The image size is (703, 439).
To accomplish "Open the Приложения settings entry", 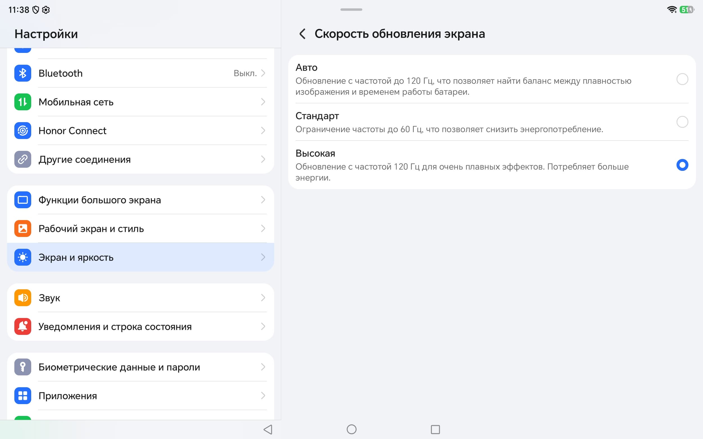I will (x=140, y=395).
